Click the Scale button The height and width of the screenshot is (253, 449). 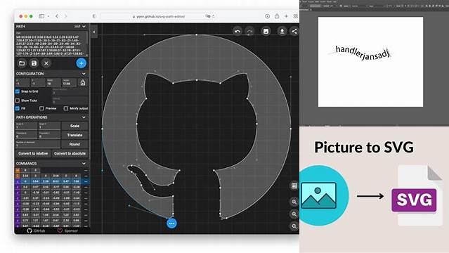(x=74, y=126)
